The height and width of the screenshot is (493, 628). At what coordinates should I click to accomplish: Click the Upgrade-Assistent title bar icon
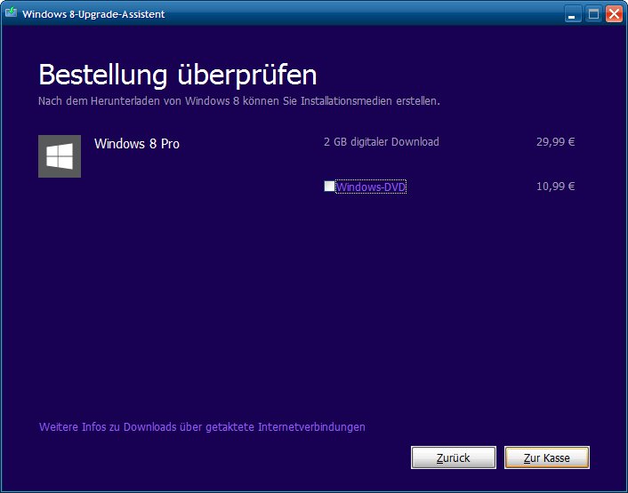11,12
